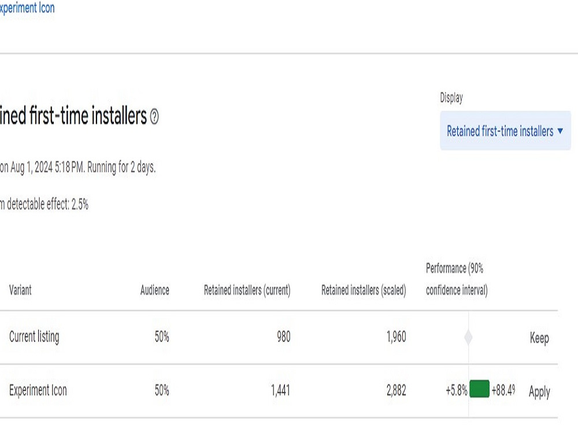
Task: Keep the Current listing variant
Action: point(539,338)
